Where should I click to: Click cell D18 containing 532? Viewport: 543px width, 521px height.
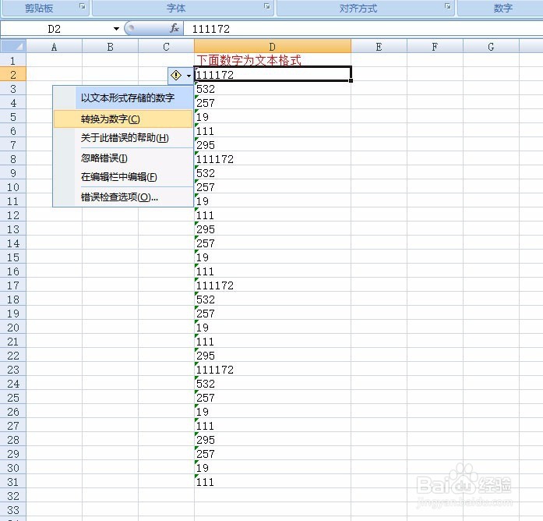point(273,299)
